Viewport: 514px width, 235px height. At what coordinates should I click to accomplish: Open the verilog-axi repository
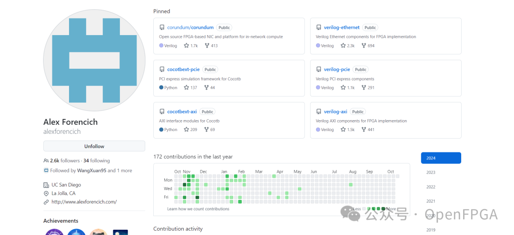[336, 112]
